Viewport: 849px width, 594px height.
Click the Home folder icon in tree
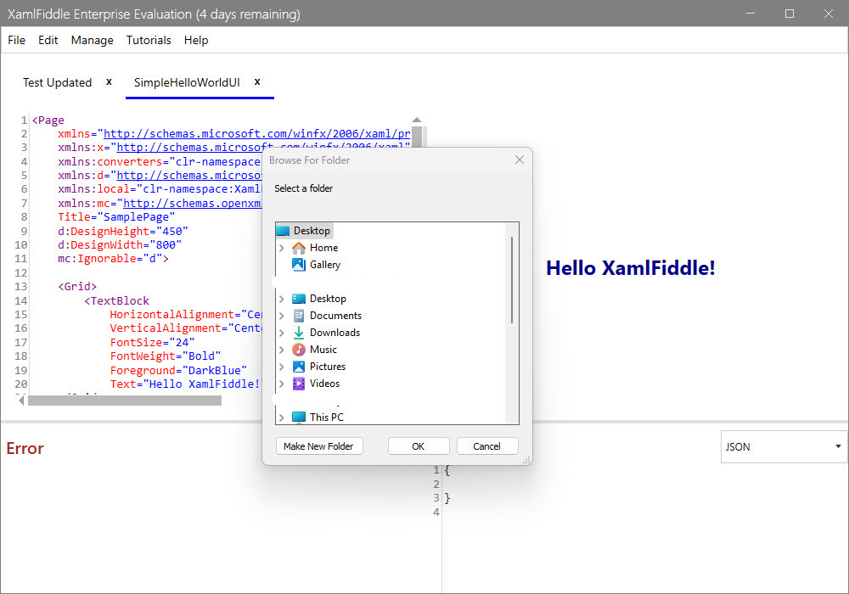298,248
